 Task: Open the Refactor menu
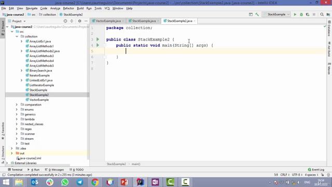coord(68,8)
